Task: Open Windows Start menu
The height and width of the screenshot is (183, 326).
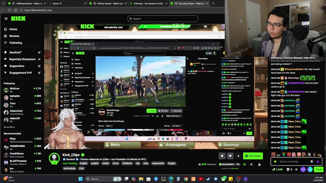Action: point(80,179)
